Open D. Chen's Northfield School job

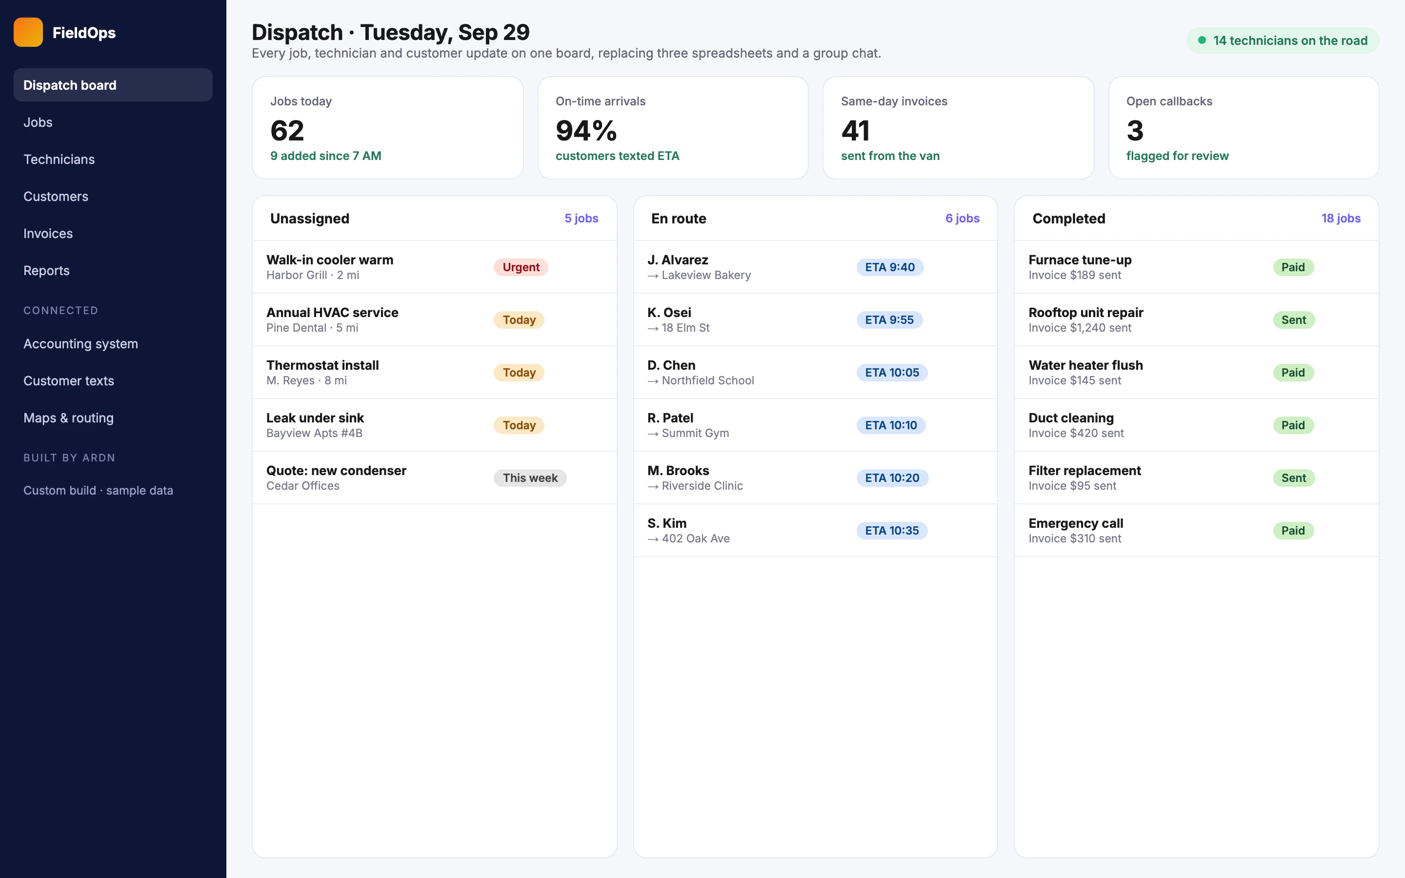point(816,373)
